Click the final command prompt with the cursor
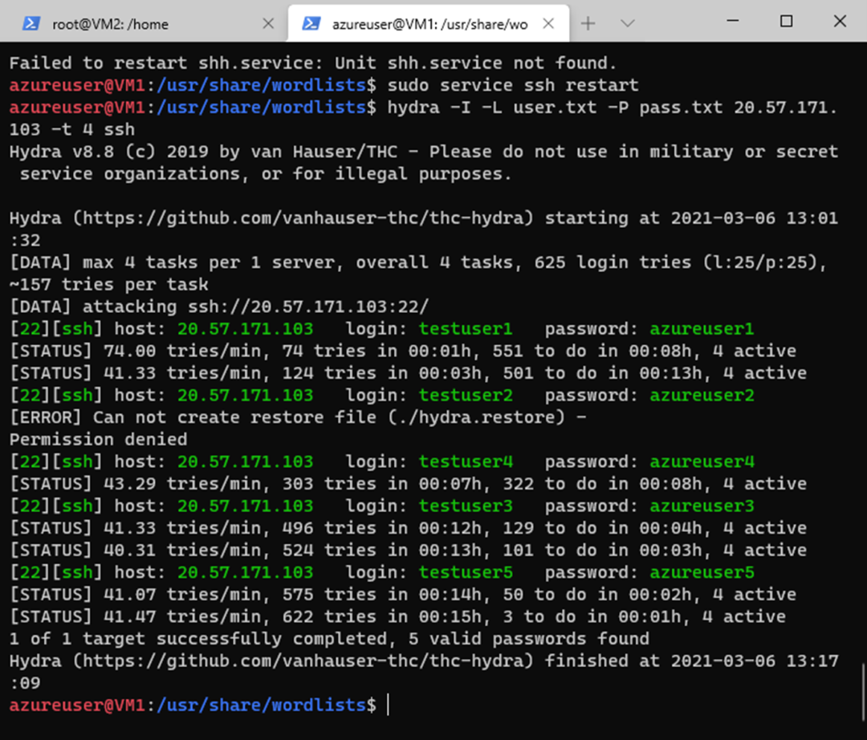The width and height of the screenshot is (867, 740). (199, 705)
